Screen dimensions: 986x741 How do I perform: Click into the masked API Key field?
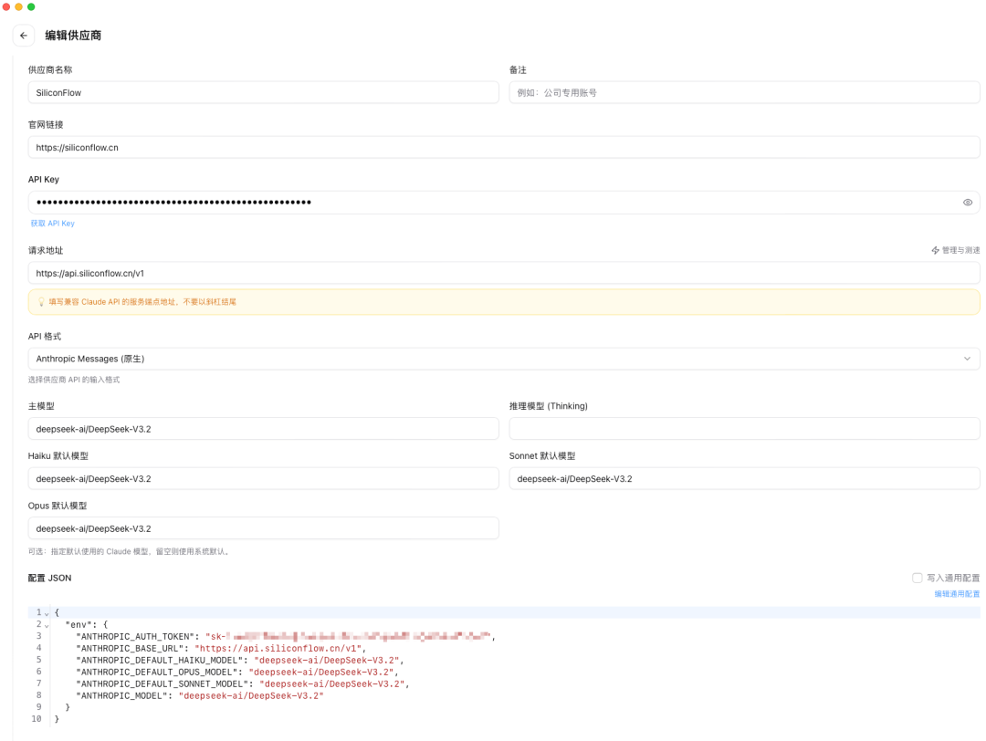[504, 203]
